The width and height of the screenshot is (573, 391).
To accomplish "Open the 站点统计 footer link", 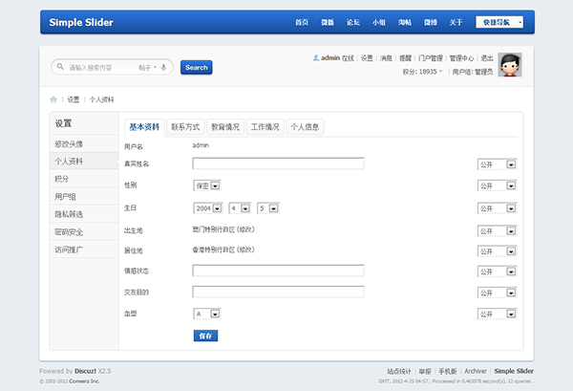I will tap(399, 371).
